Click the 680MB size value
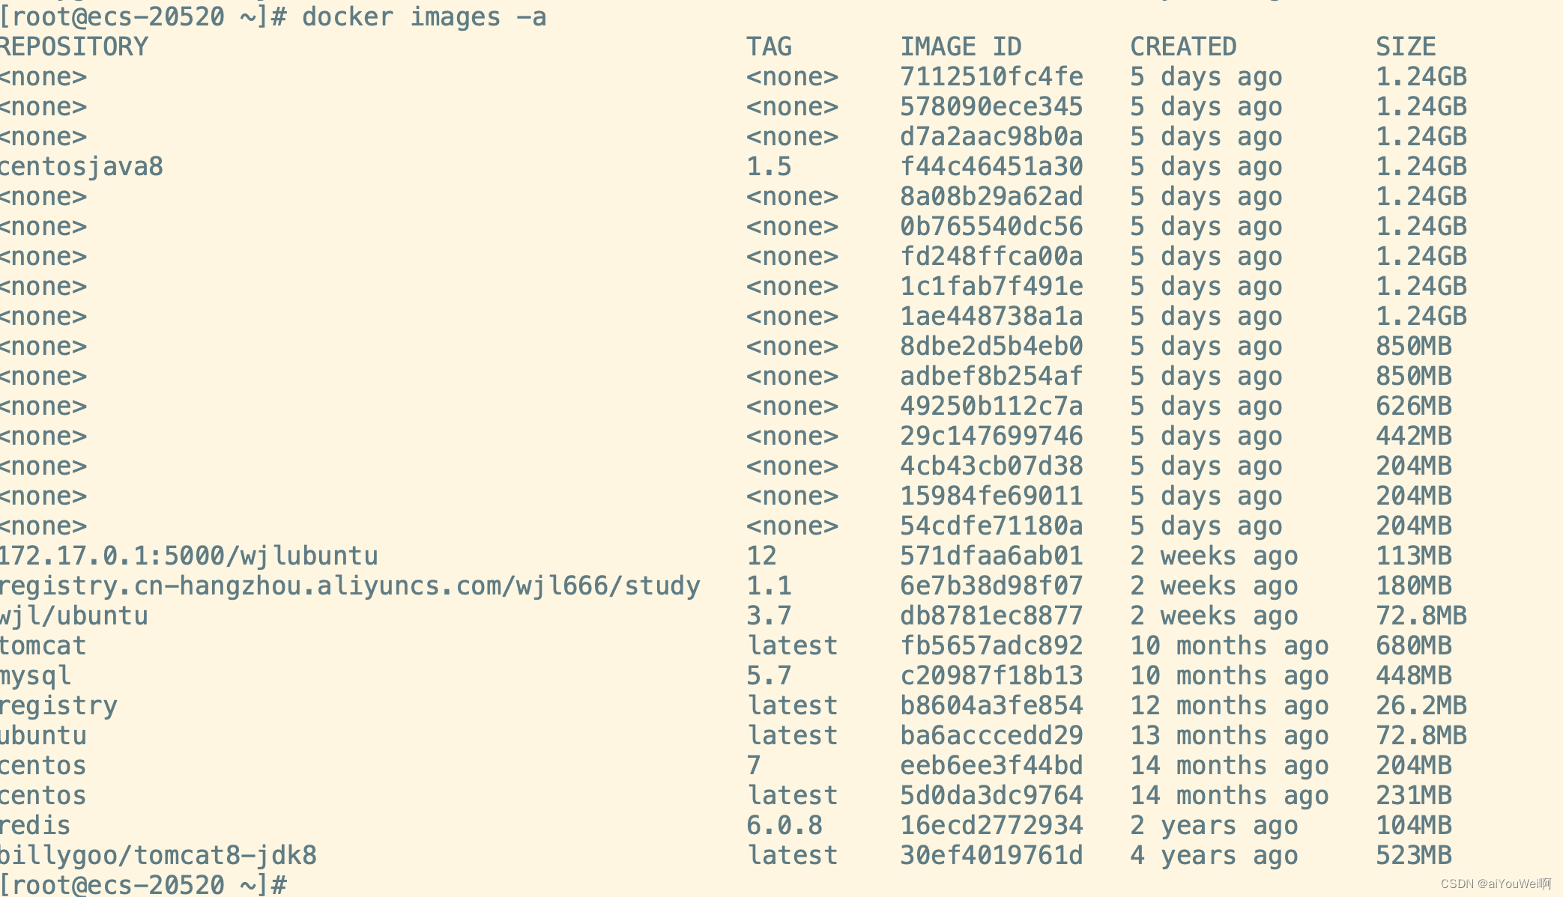Screen dimensions: 1563x897 pyautogui.click(x=1414, y=645)
